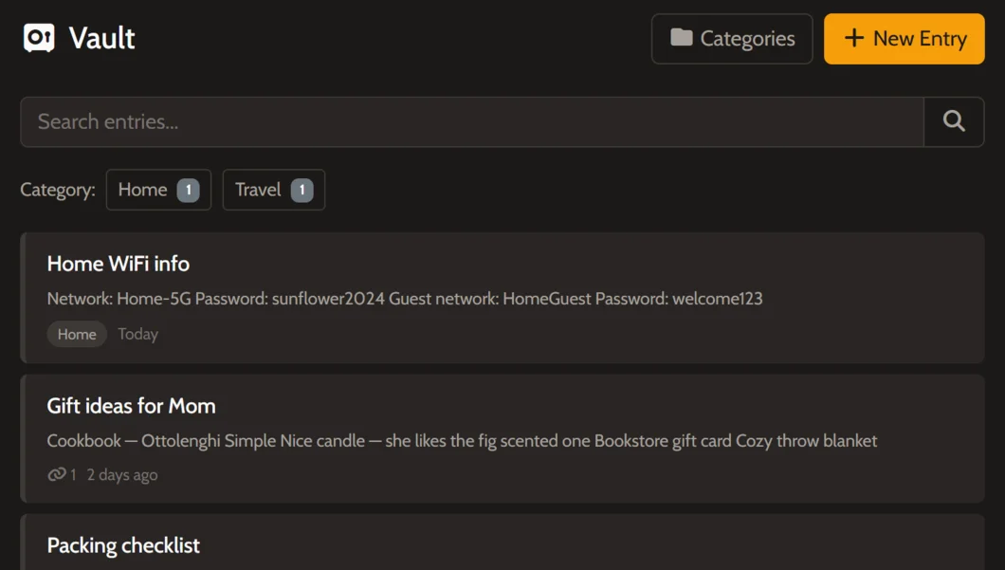Open the Packing checklist entry
The width and height of the screenshot is (1005, 570).
(123, 545)
